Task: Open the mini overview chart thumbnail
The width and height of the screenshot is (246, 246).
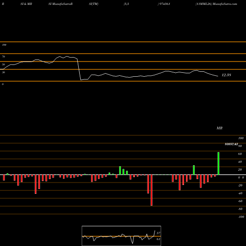Action: click(122, 236)
